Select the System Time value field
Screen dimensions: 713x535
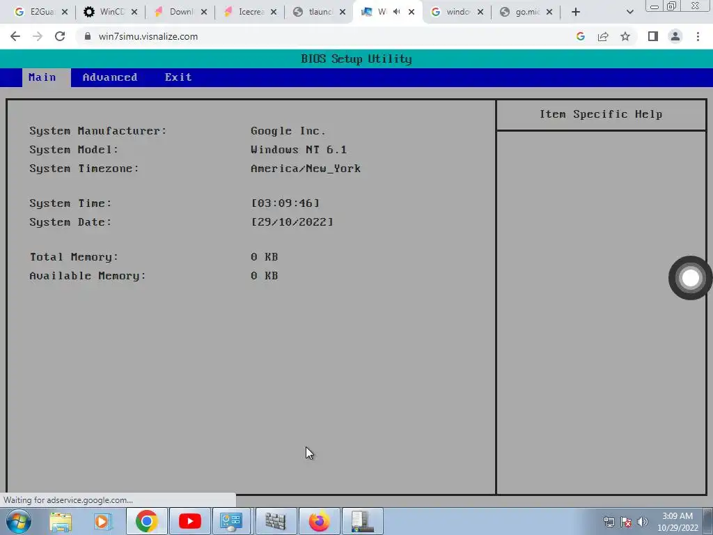pos(285,203)
